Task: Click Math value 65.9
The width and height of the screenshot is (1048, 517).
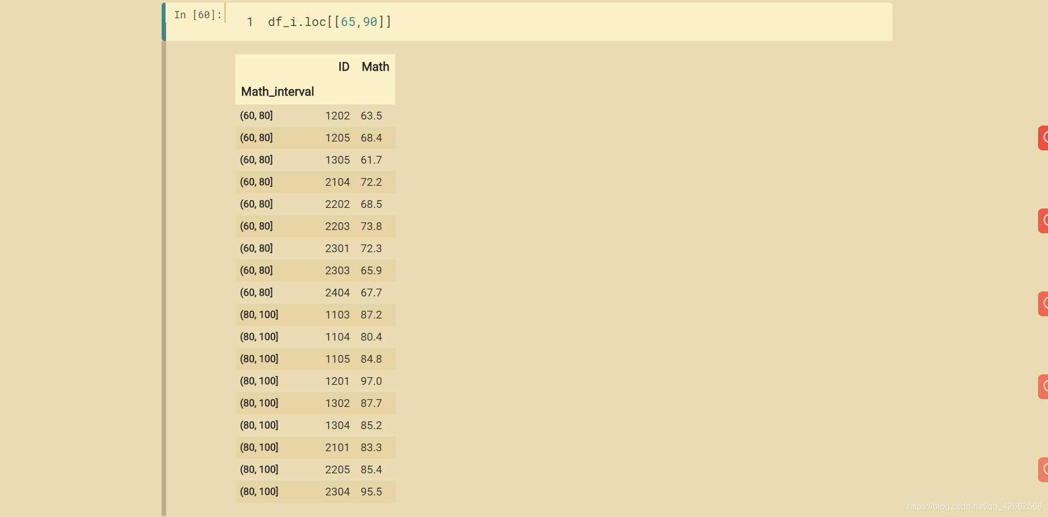Action: [371, 270]
